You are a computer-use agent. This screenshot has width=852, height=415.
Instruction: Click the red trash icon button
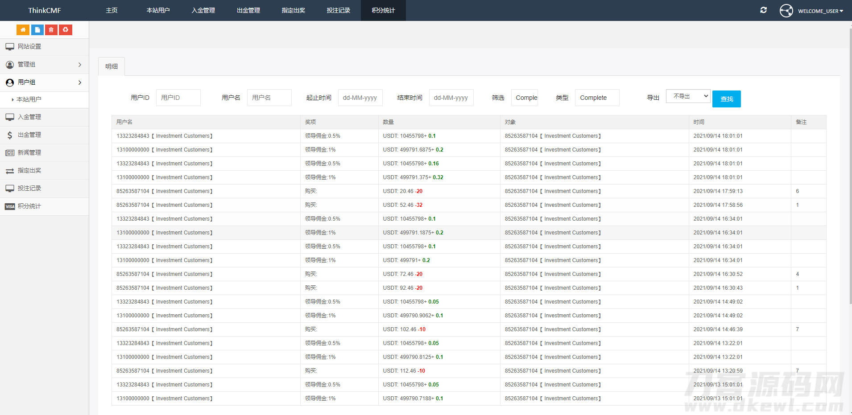[x=51, y=30]
